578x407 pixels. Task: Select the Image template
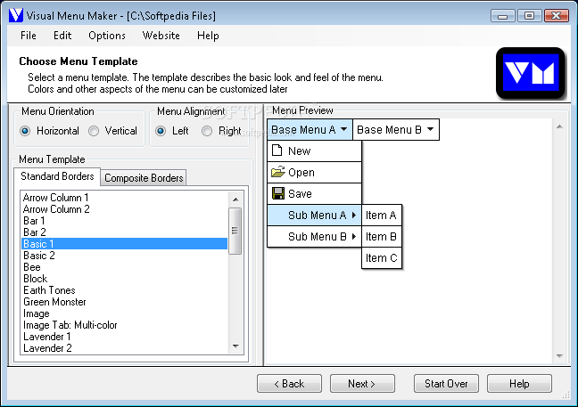(125, 313)
